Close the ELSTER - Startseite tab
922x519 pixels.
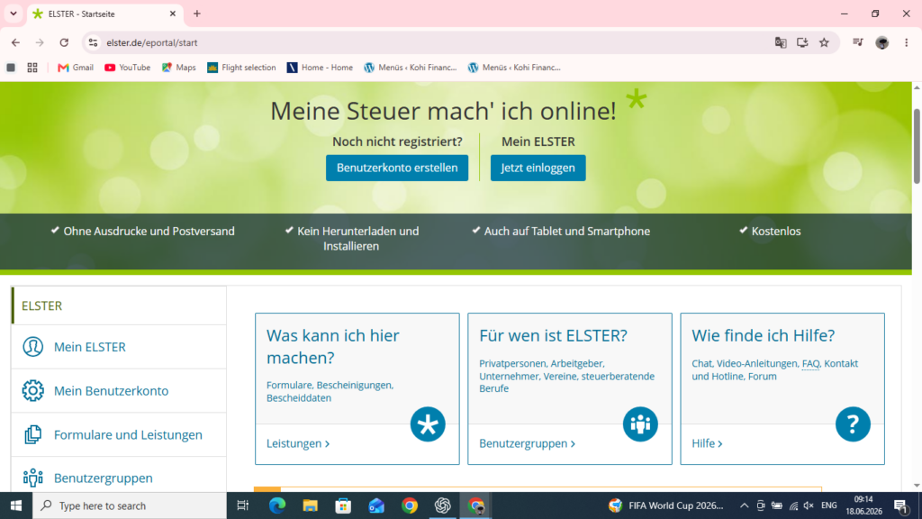point(172,14)
